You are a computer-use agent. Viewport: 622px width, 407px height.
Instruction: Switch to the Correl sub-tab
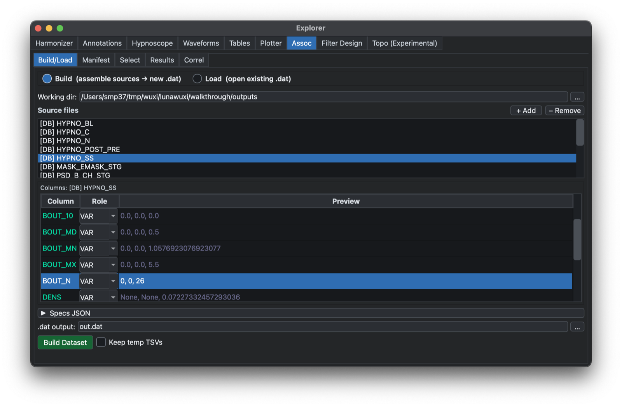(194, 60)
